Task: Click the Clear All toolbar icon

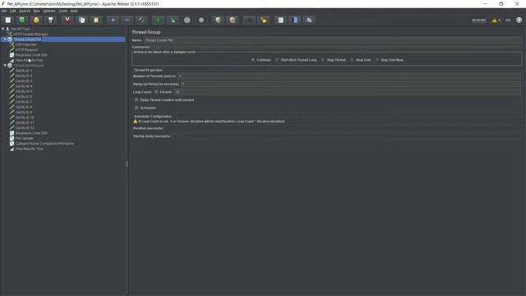Action: pos(233,20)
